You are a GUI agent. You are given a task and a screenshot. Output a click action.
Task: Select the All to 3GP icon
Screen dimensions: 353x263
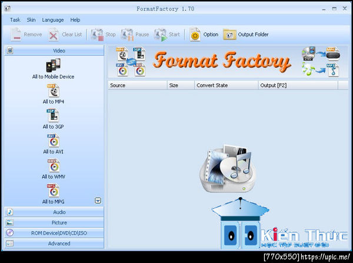(x=53, y=115)
